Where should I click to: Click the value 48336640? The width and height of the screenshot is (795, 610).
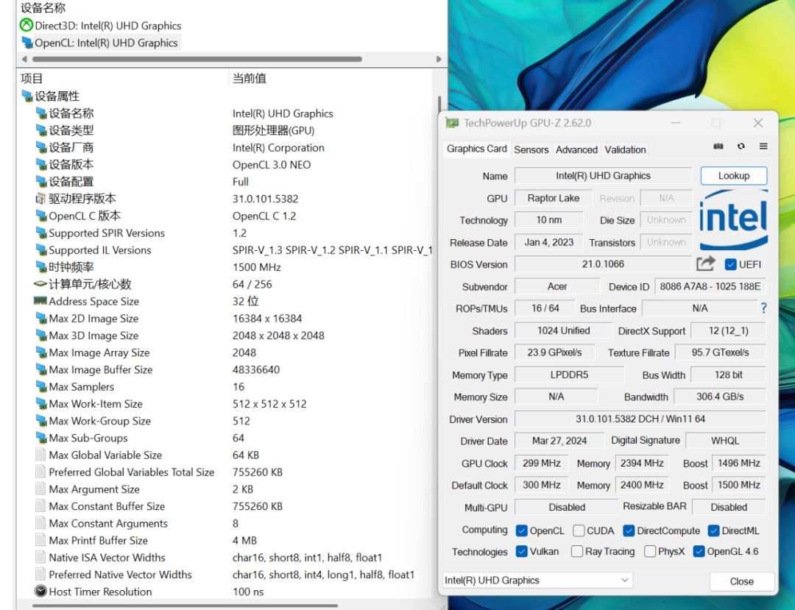click(x=256, y=369)
